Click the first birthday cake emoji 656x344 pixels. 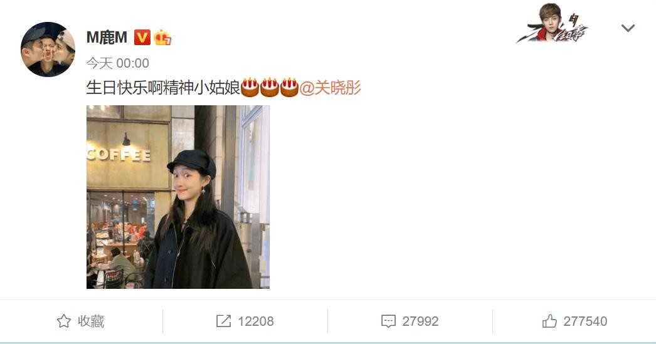(x=250, y=87)
